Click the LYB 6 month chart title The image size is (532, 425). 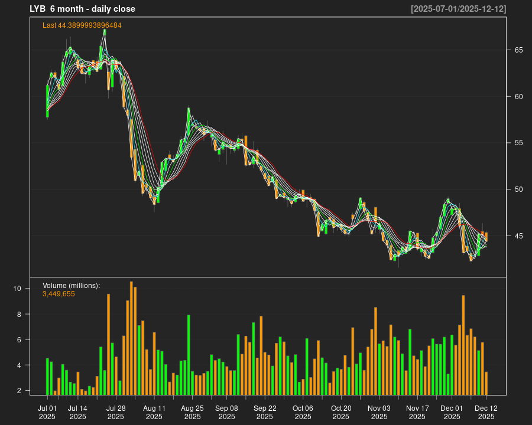[82, 9]
